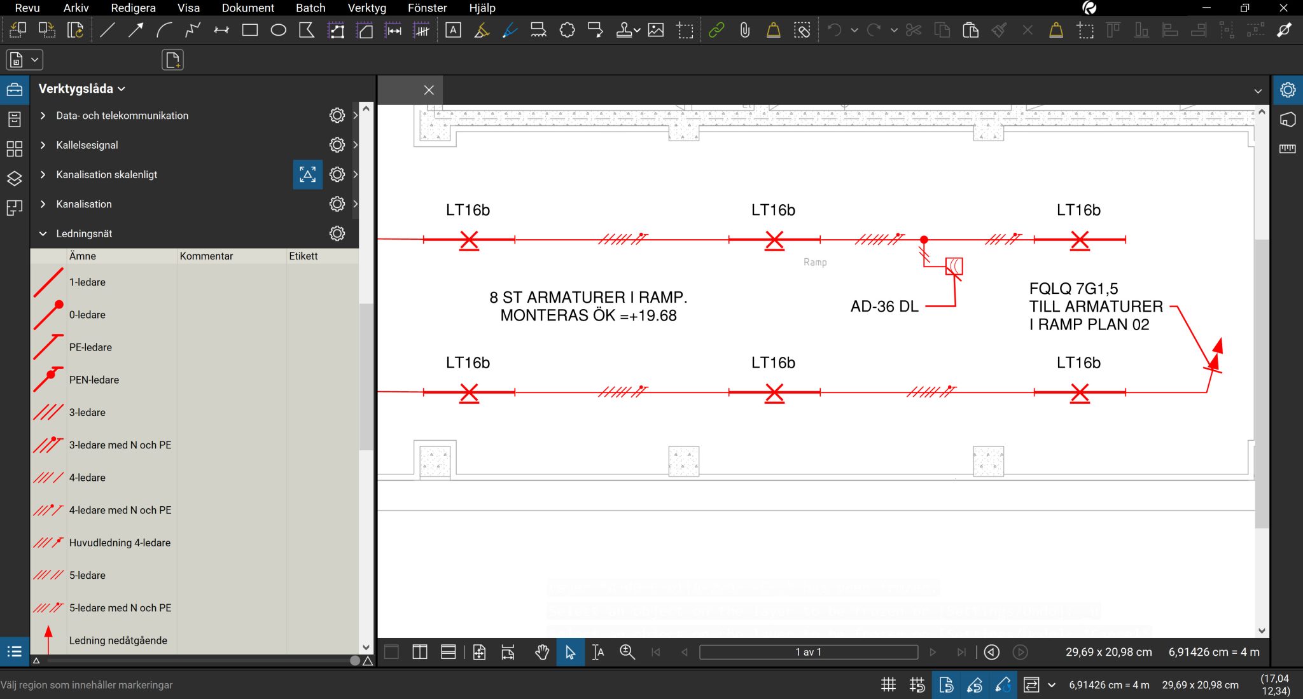The height and width of the screenshot is (699, 1303).
Task: Select the Pan hand tool
Action: point(541,652)
